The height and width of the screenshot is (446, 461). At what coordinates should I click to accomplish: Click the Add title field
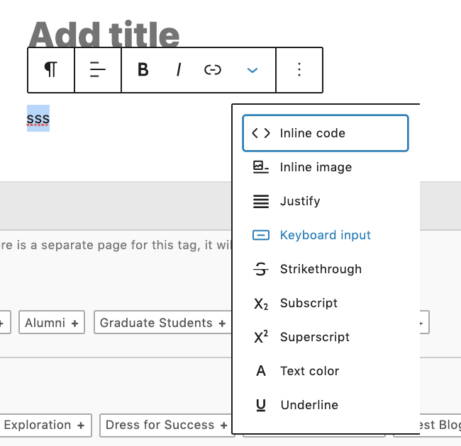pos(104,33)
